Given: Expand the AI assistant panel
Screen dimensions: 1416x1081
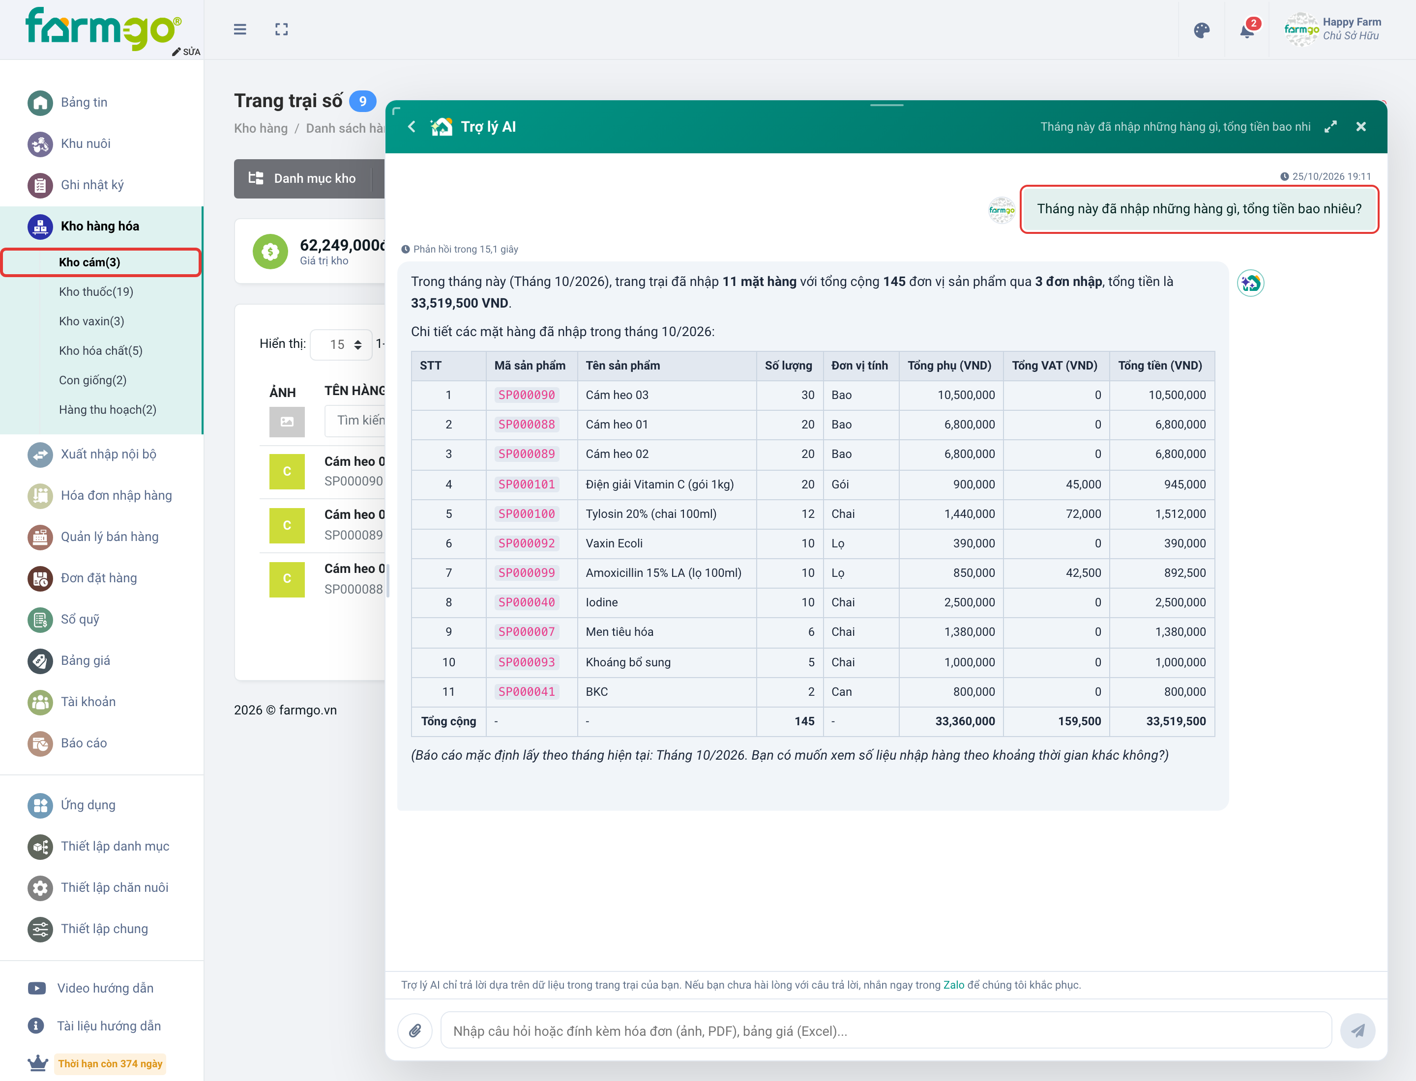Looking at the screenshot, I should pos(1330,127).
